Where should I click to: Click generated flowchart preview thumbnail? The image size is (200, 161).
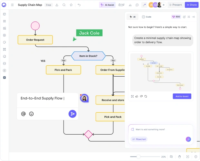point(161,72)
